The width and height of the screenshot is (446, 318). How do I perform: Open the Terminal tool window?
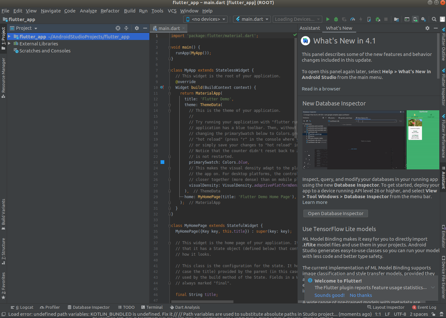click(152, 307)
